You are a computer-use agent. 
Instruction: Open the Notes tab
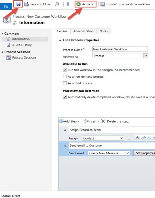coord(104,31)
